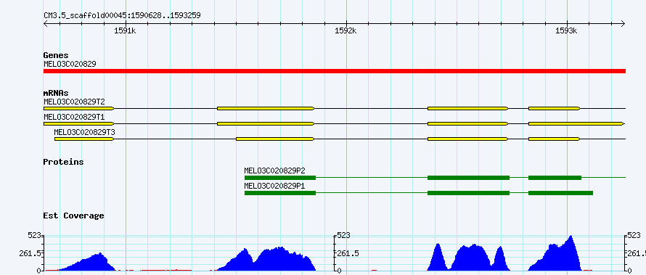Click the 1593k ruler tick mark
Viewport: 646px width, 275px height.
pos(567,24)
